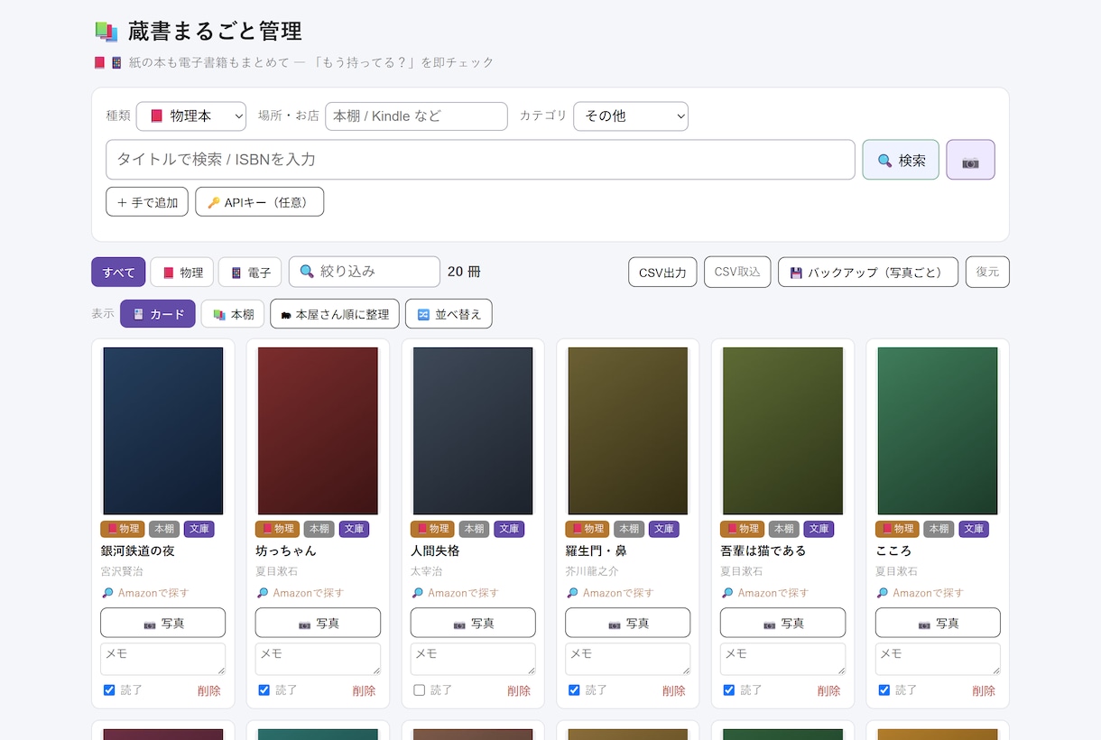
Task: Check 読了 checkbox for 人間失格
Action: pyautogui.click(x=419, y=690)
